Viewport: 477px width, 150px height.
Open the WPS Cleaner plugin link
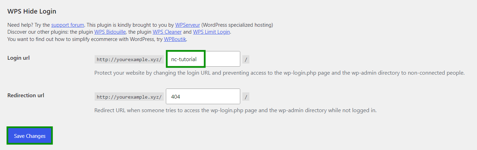tap(167, 32)
